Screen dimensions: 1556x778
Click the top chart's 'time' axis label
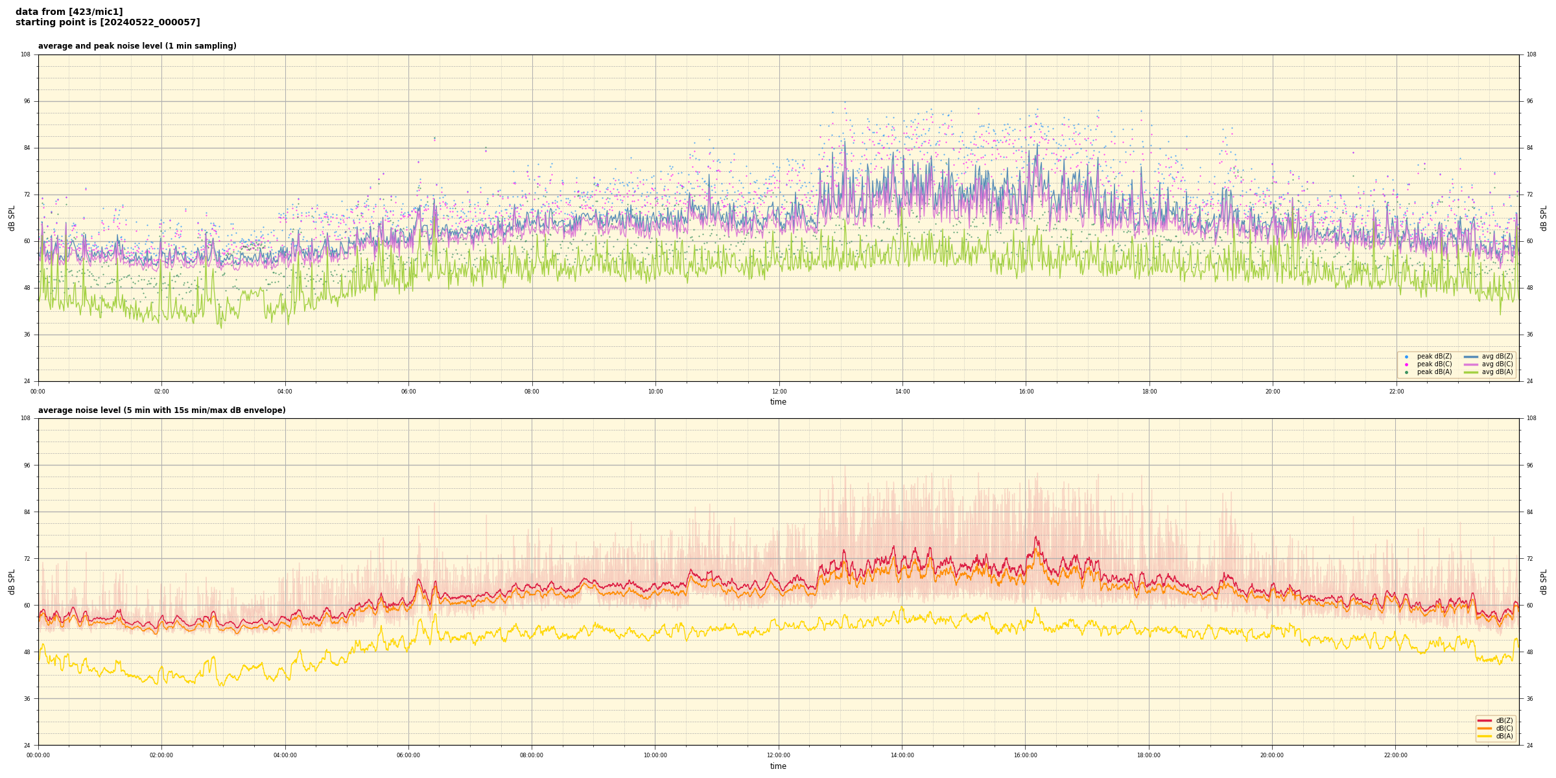pyautogui.click(x=778, y=402)
